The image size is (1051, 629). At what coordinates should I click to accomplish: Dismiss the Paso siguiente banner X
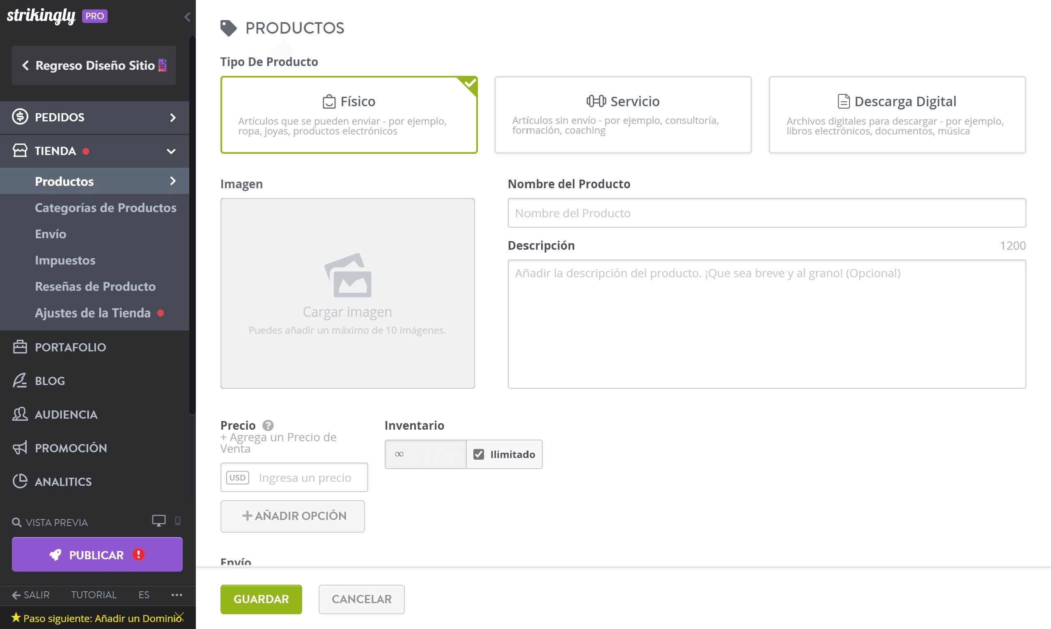179,616
